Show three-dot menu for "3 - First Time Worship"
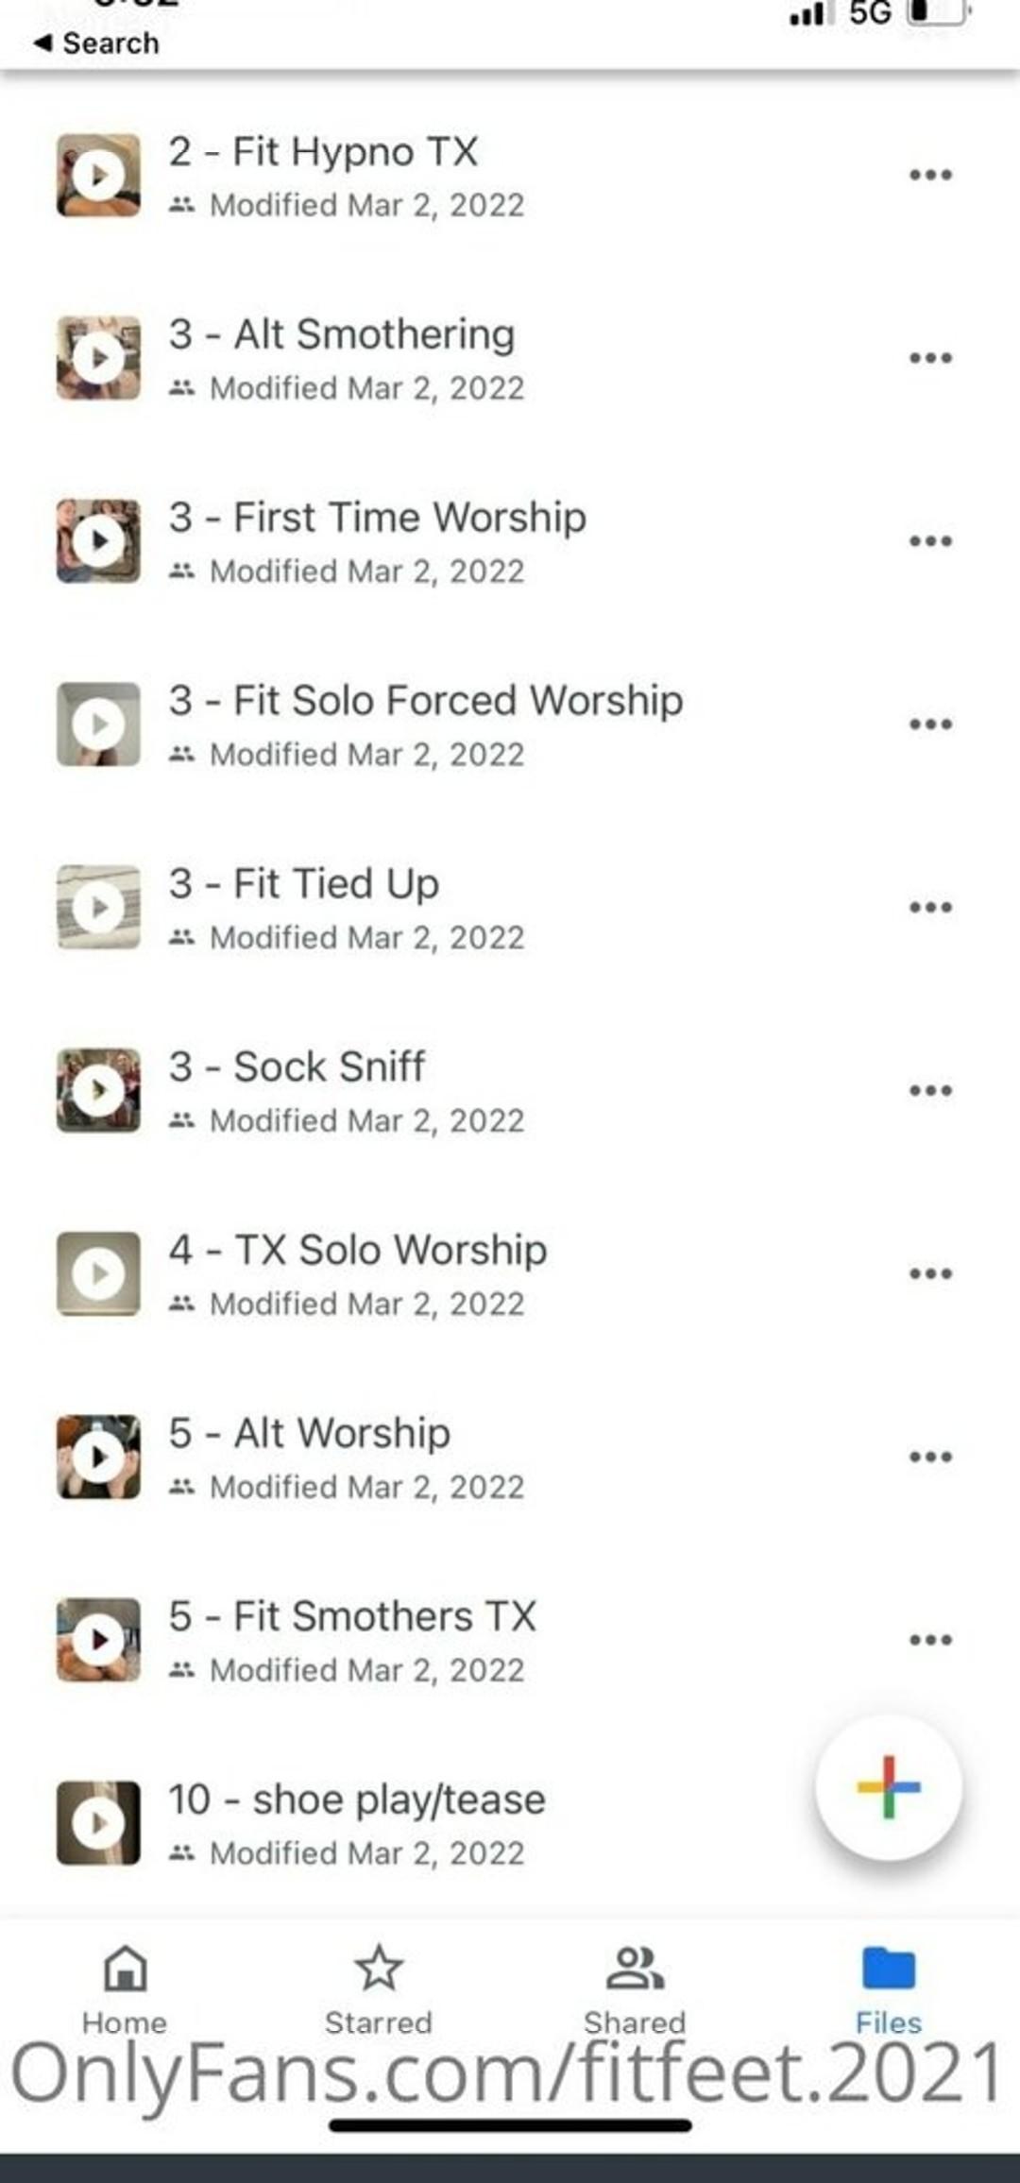Screen dimensions: 1020x2183 (930, 541)
